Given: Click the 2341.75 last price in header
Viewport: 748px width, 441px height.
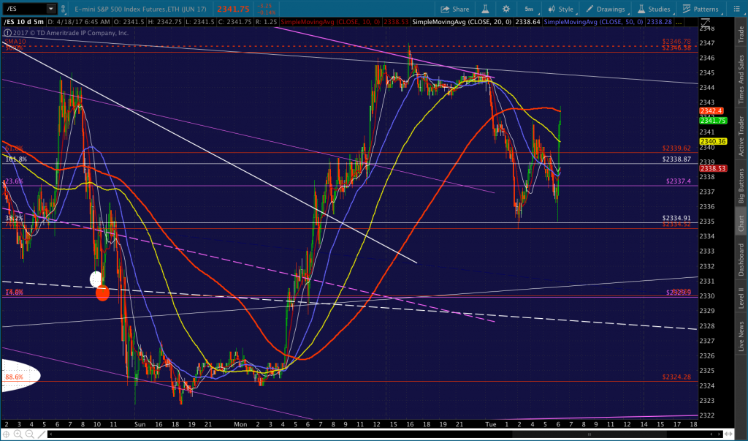Looking at the screenshot, I should tap(233, 9).
